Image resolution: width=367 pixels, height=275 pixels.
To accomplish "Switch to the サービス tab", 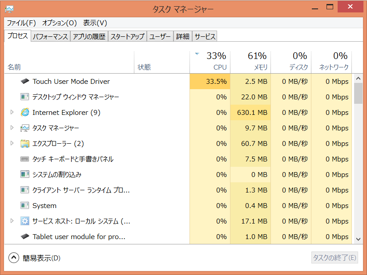I will pyautogui.click(x=205, y=36).
